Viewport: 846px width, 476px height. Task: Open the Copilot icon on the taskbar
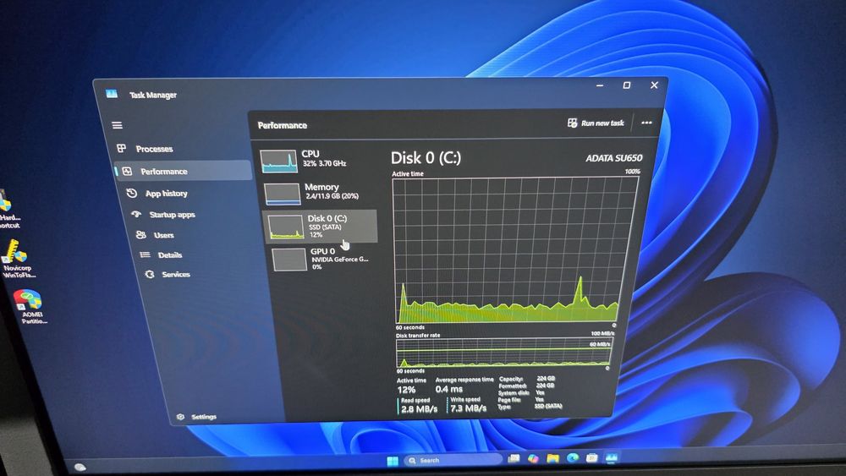pyautogui.click(x=533, y=458)
